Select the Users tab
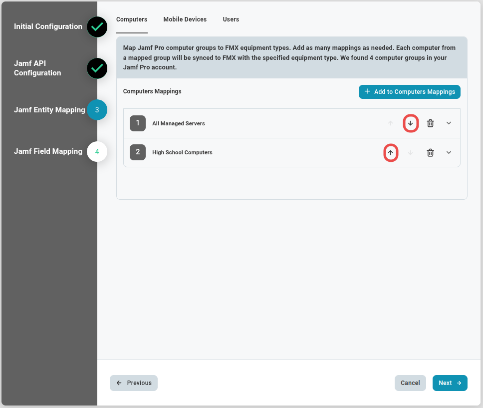 231,19
